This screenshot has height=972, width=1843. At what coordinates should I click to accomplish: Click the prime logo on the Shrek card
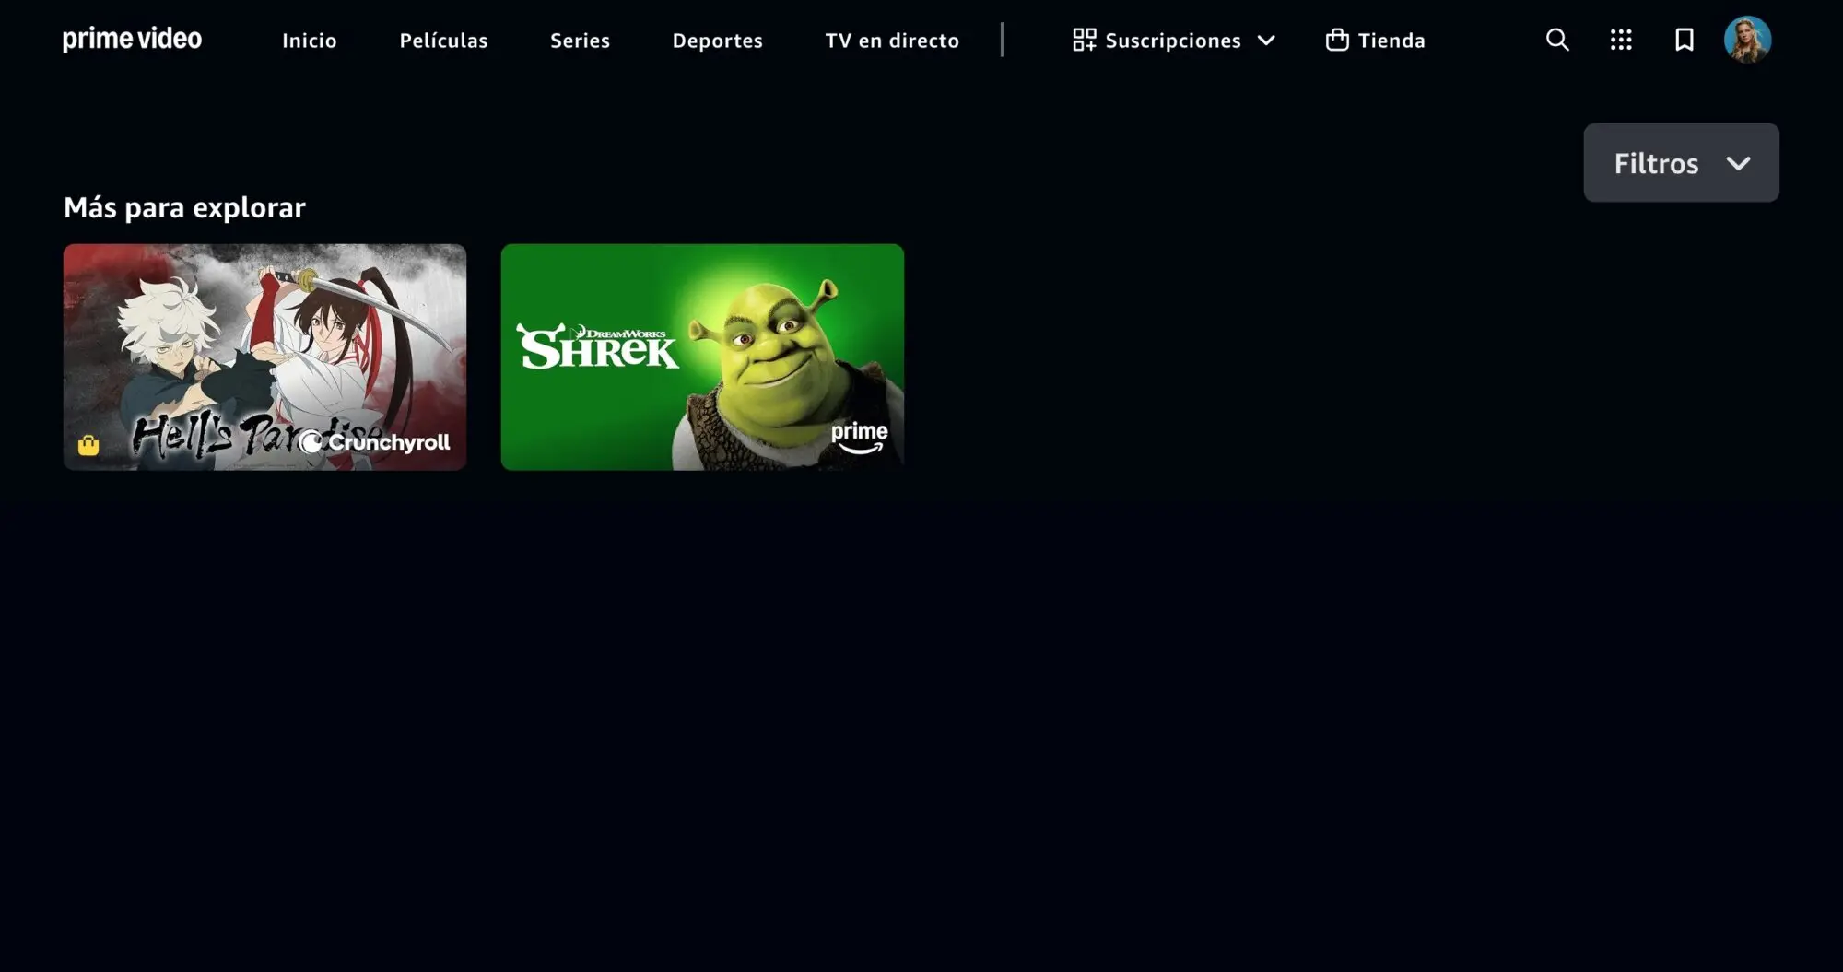[x=859, y=437]
